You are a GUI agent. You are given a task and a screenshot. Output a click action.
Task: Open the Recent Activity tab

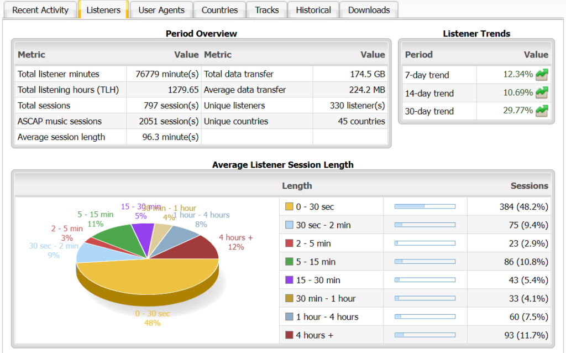click(x=40, y=10)
